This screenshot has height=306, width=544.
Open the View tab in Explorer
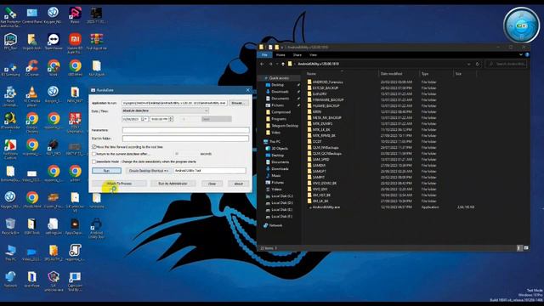point(313,54)
